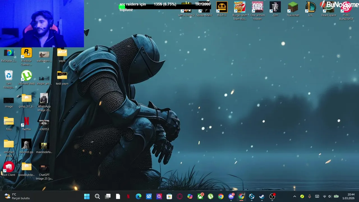359x202 pixels.
Task: Select the discord-pp image file
Action: pos(26,146)
